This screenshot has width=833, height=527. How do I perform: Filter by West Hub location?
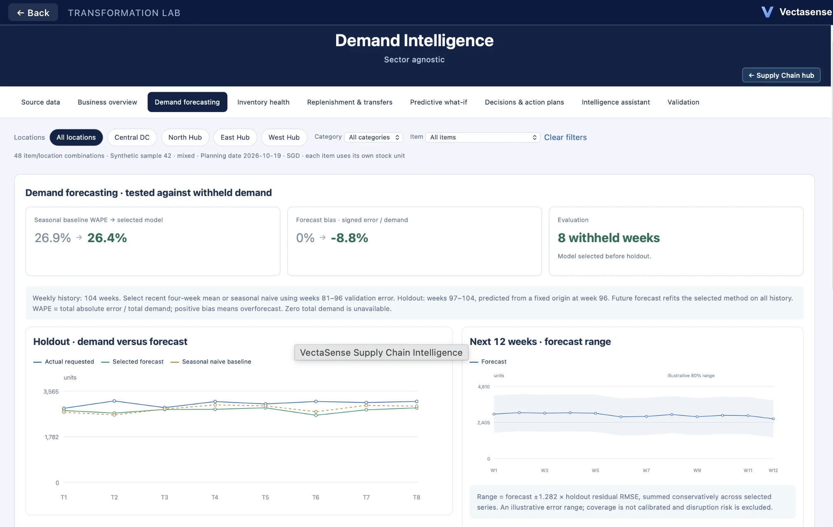[284, 138]
